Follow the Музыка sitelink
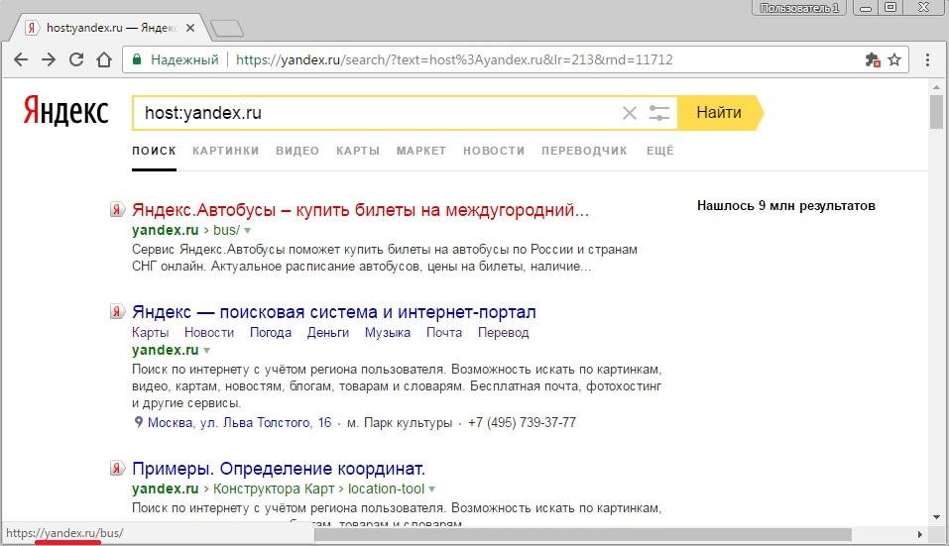Image resolution: width=949 pixels, height=546 pixels. (388, 333)
